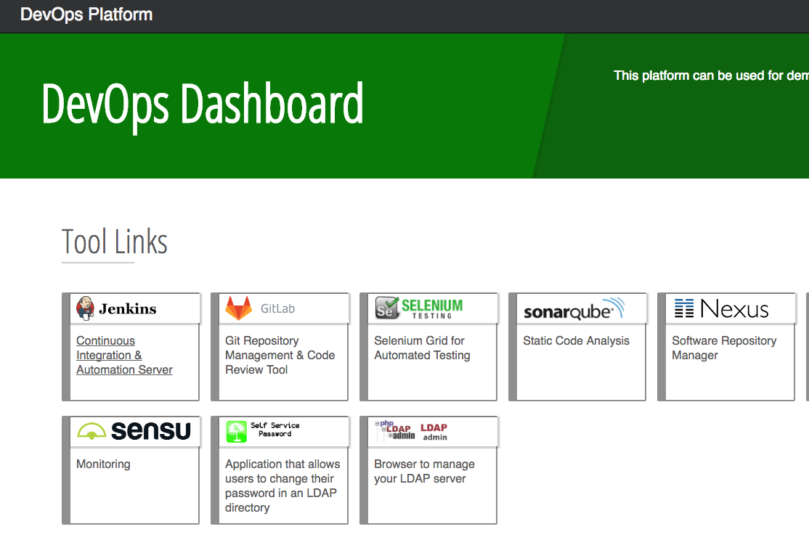Click the Jenkins name text
The height and width of the screenshot is (537, 809).
(127, 308)
